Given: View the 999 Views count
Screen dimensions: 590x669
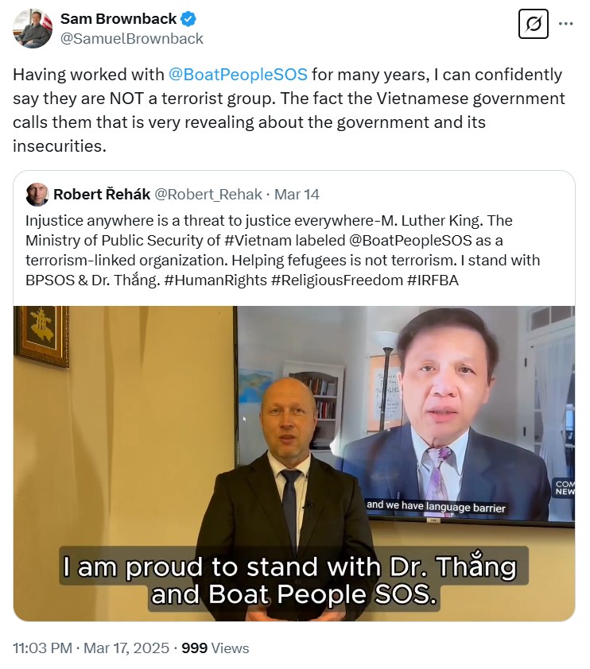Looking at the screenshot, I should click(215, 648).
